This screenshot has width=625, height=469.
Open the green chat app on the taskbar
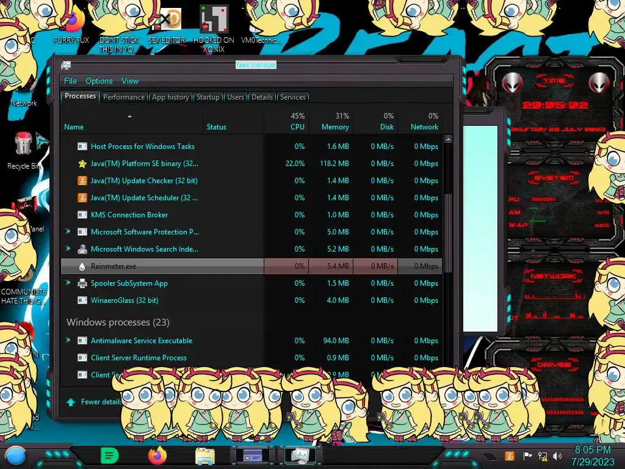click(x=109, y=456)
